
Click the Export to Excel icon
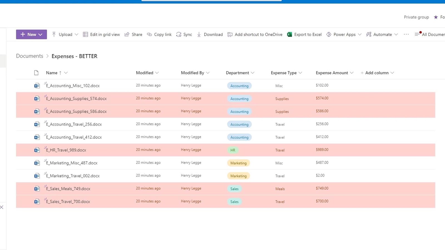pyautogui.click(x=290, y=34)
